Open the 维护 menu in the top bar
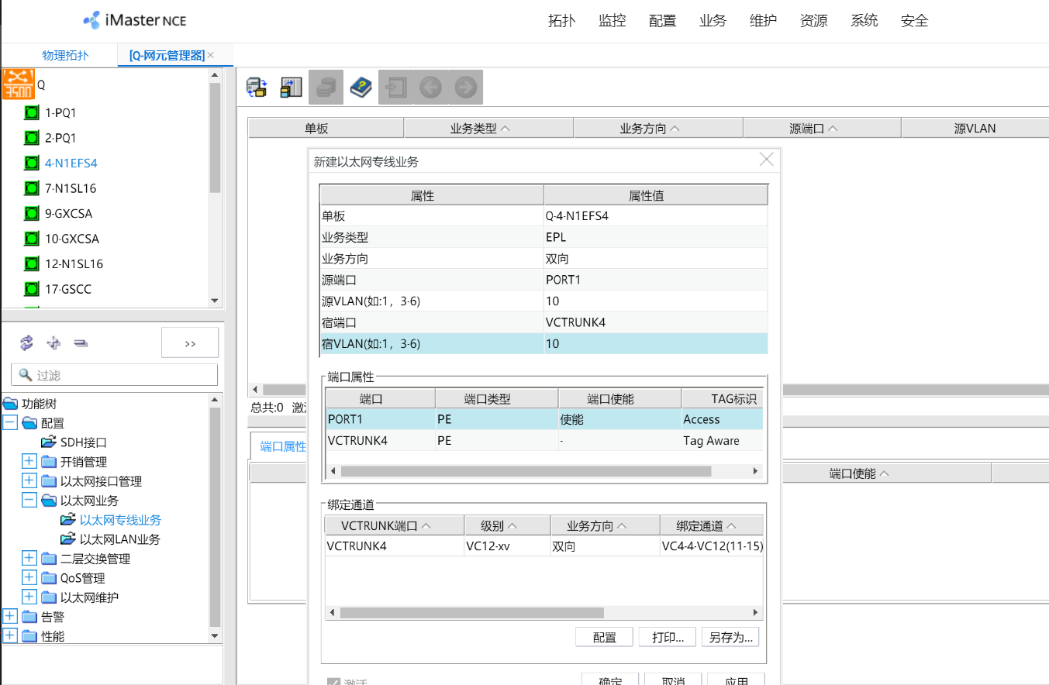Screen dimensions: 1049x685 pos(763,21)
